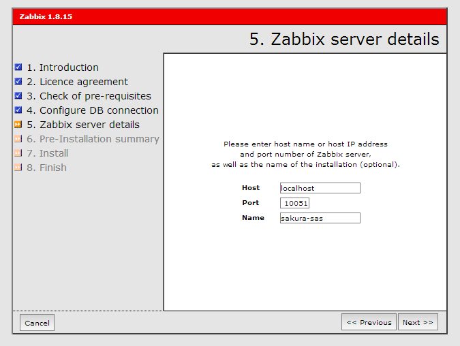Image resolution: width=460 pixels, height=346 pixels.
Task: Click the checkmark icon next to Licence agreement
Action: coord(18,82)
